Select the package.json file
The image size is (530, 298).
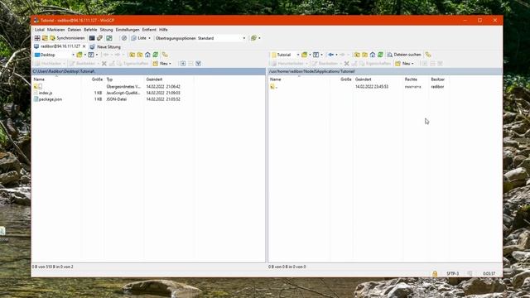[48, 99]
